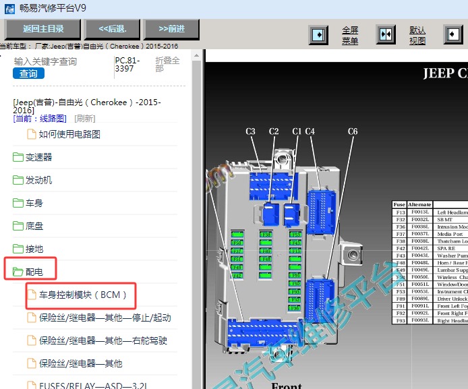The width and height of the screenshot is (468, 389).
Task: Select the 默认视图 link
Action: (417, 36)
